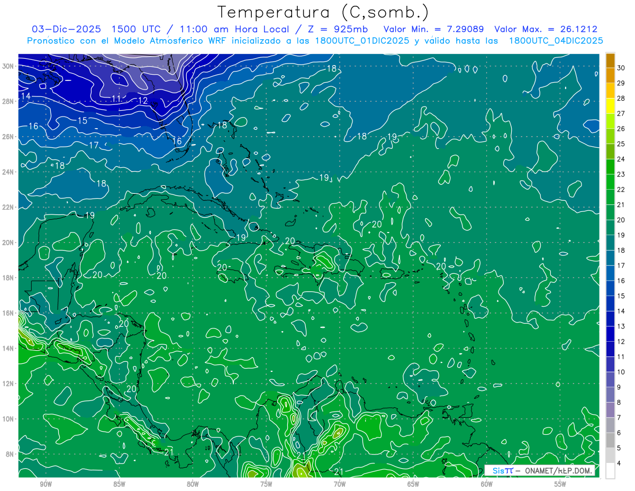Click "Pronostico con el Modelo Atmosferico WRF" text
The height and width of the screenshot is (491, 635).
[x=126, y=41]
